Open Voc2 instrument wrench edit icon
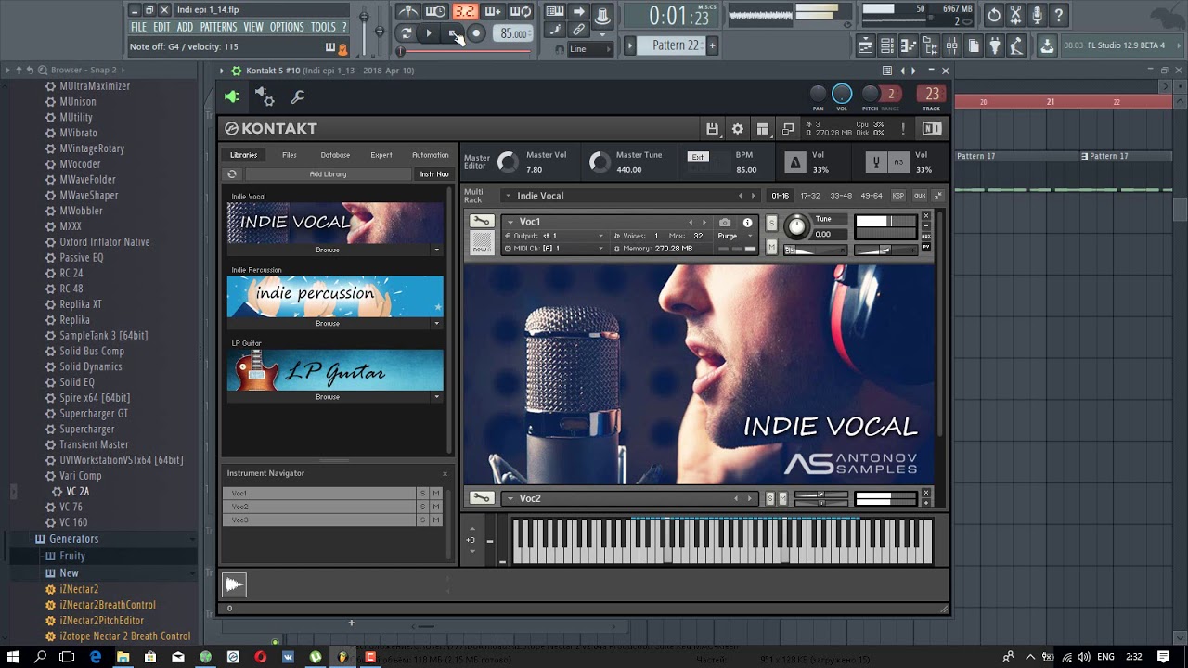This screenshot has width=1188, height=668. click(x=481, y=498)
